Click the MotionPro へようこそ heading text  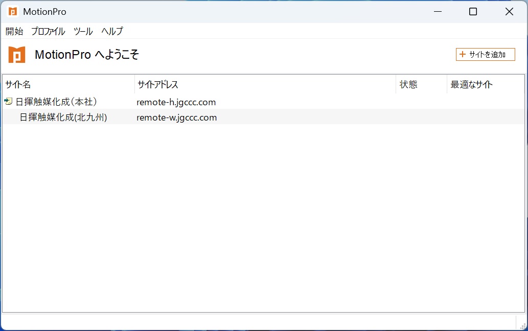pos(87,55)
